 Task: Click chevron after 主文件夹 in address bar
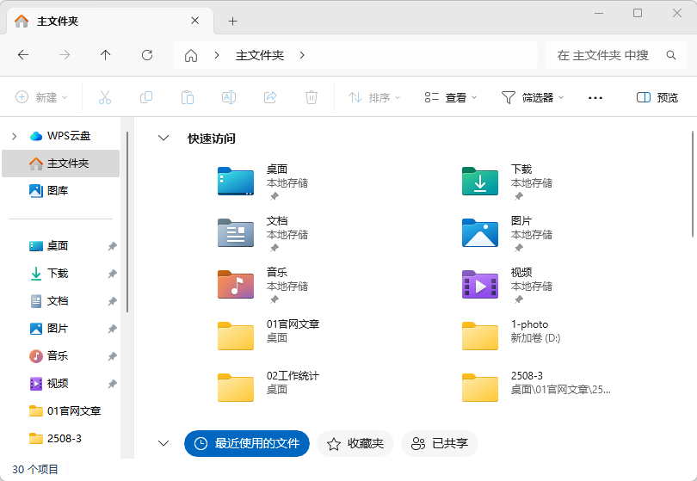[302, 55]
